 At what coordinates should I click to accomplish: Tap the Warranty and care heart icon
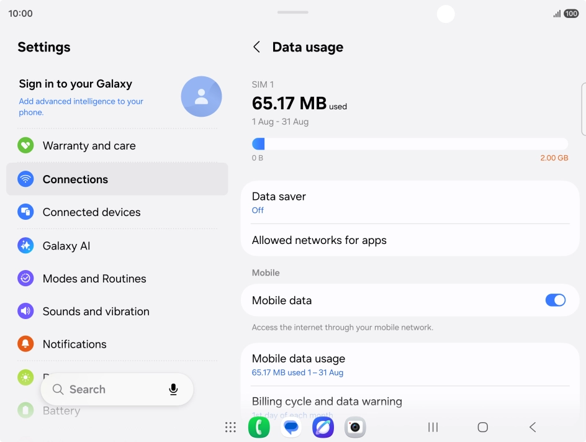tap(25, 145)
